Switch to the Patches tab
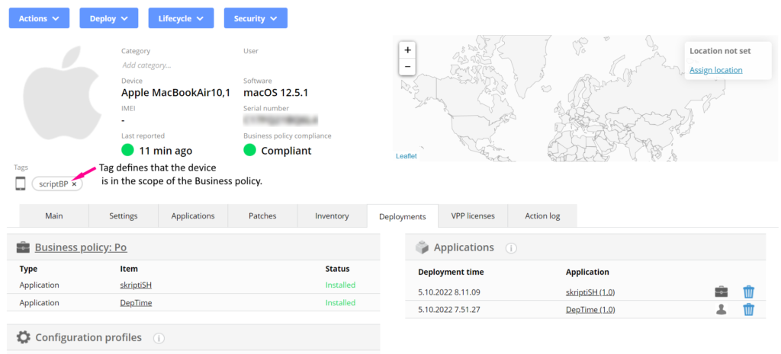This screenshot has height=354, width=781. pos(262,216)
